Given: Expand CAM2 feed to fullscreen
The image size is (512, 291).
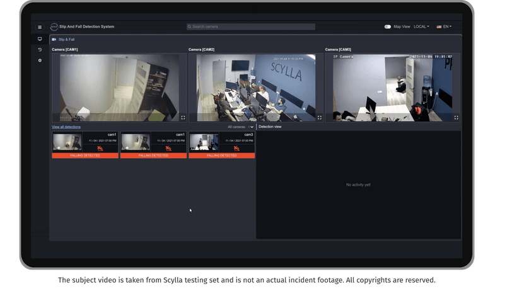Looking at the screenshot, I should click(x=319, y=118).
